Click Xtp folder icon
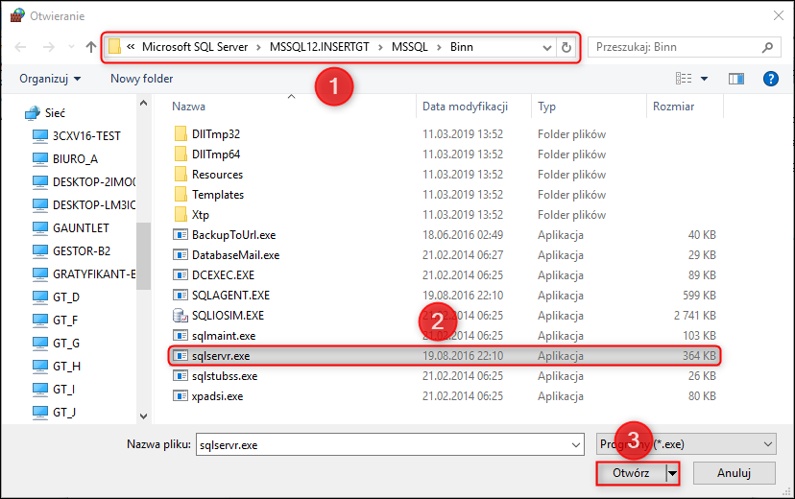The image size is (795, 499). 181,214
